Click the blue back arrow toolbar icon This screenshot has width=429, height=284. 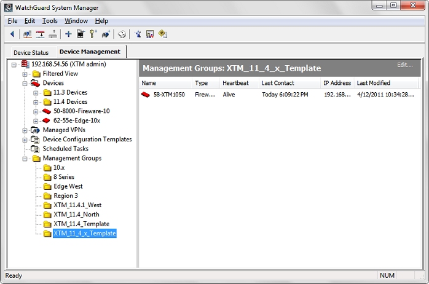tap(12, 34)
